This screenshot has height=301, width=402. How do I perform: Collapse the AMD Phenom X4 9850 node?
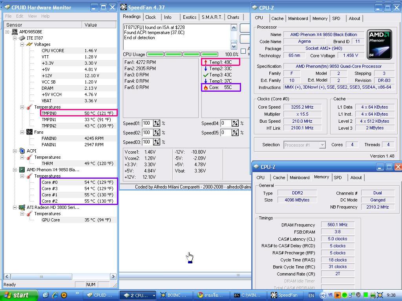point(15,170)
